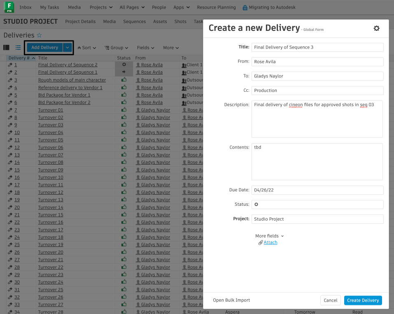Click the Status column header

tap(124, 58)
